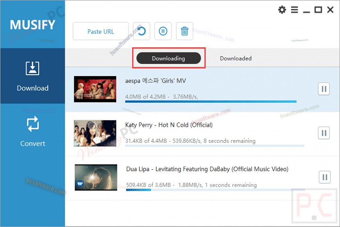Select the Dua Lipa Levitating title text

pyautogui.click(x=207, y=169)
